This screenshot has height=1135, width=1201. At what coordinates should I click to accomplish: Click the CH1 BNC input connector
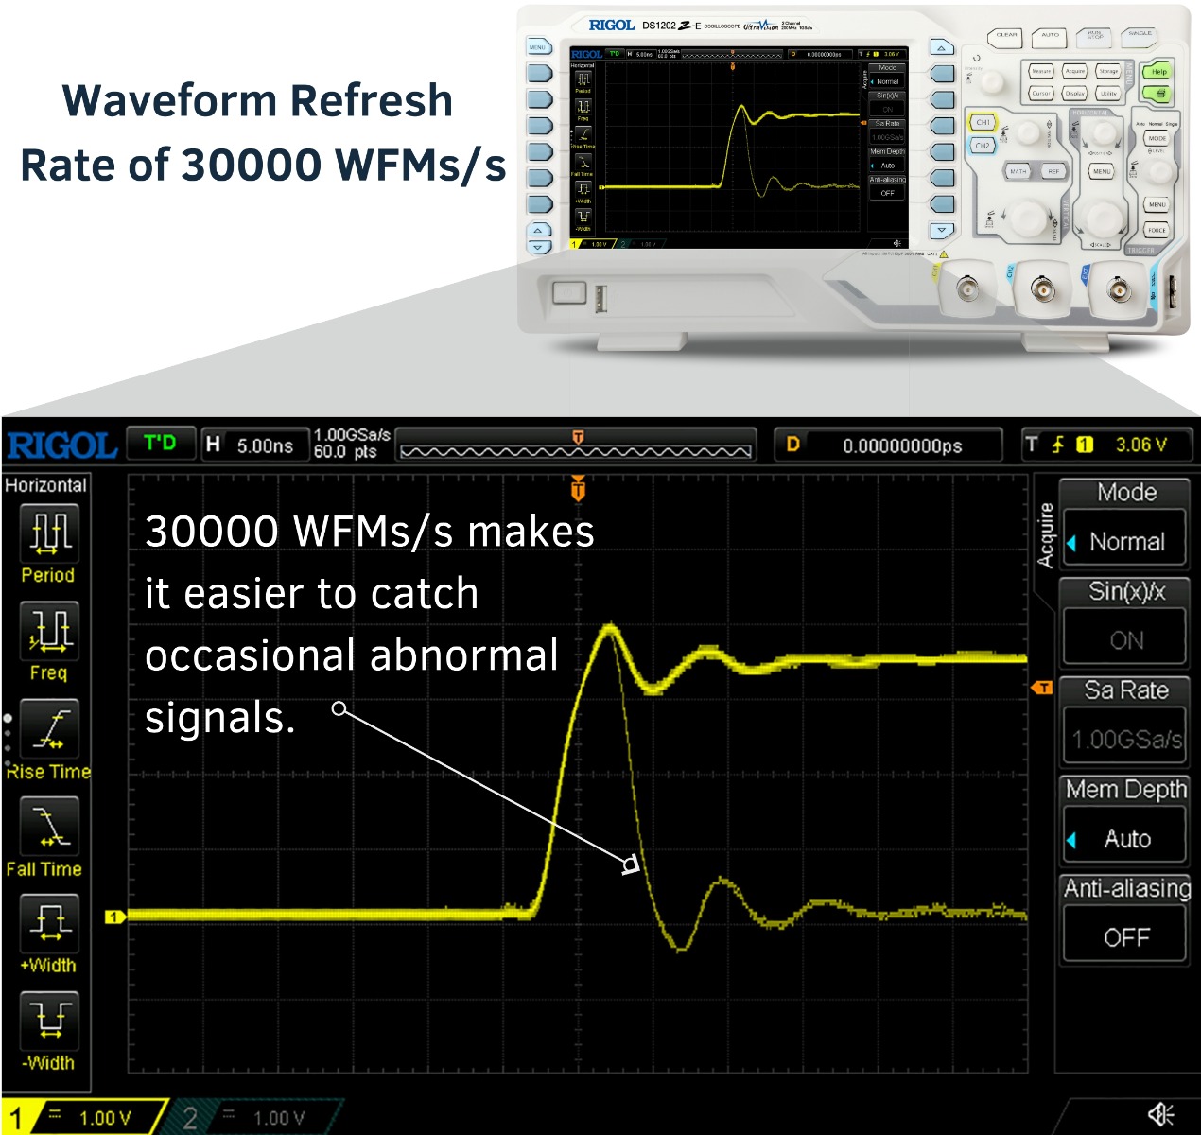[966, 288]
